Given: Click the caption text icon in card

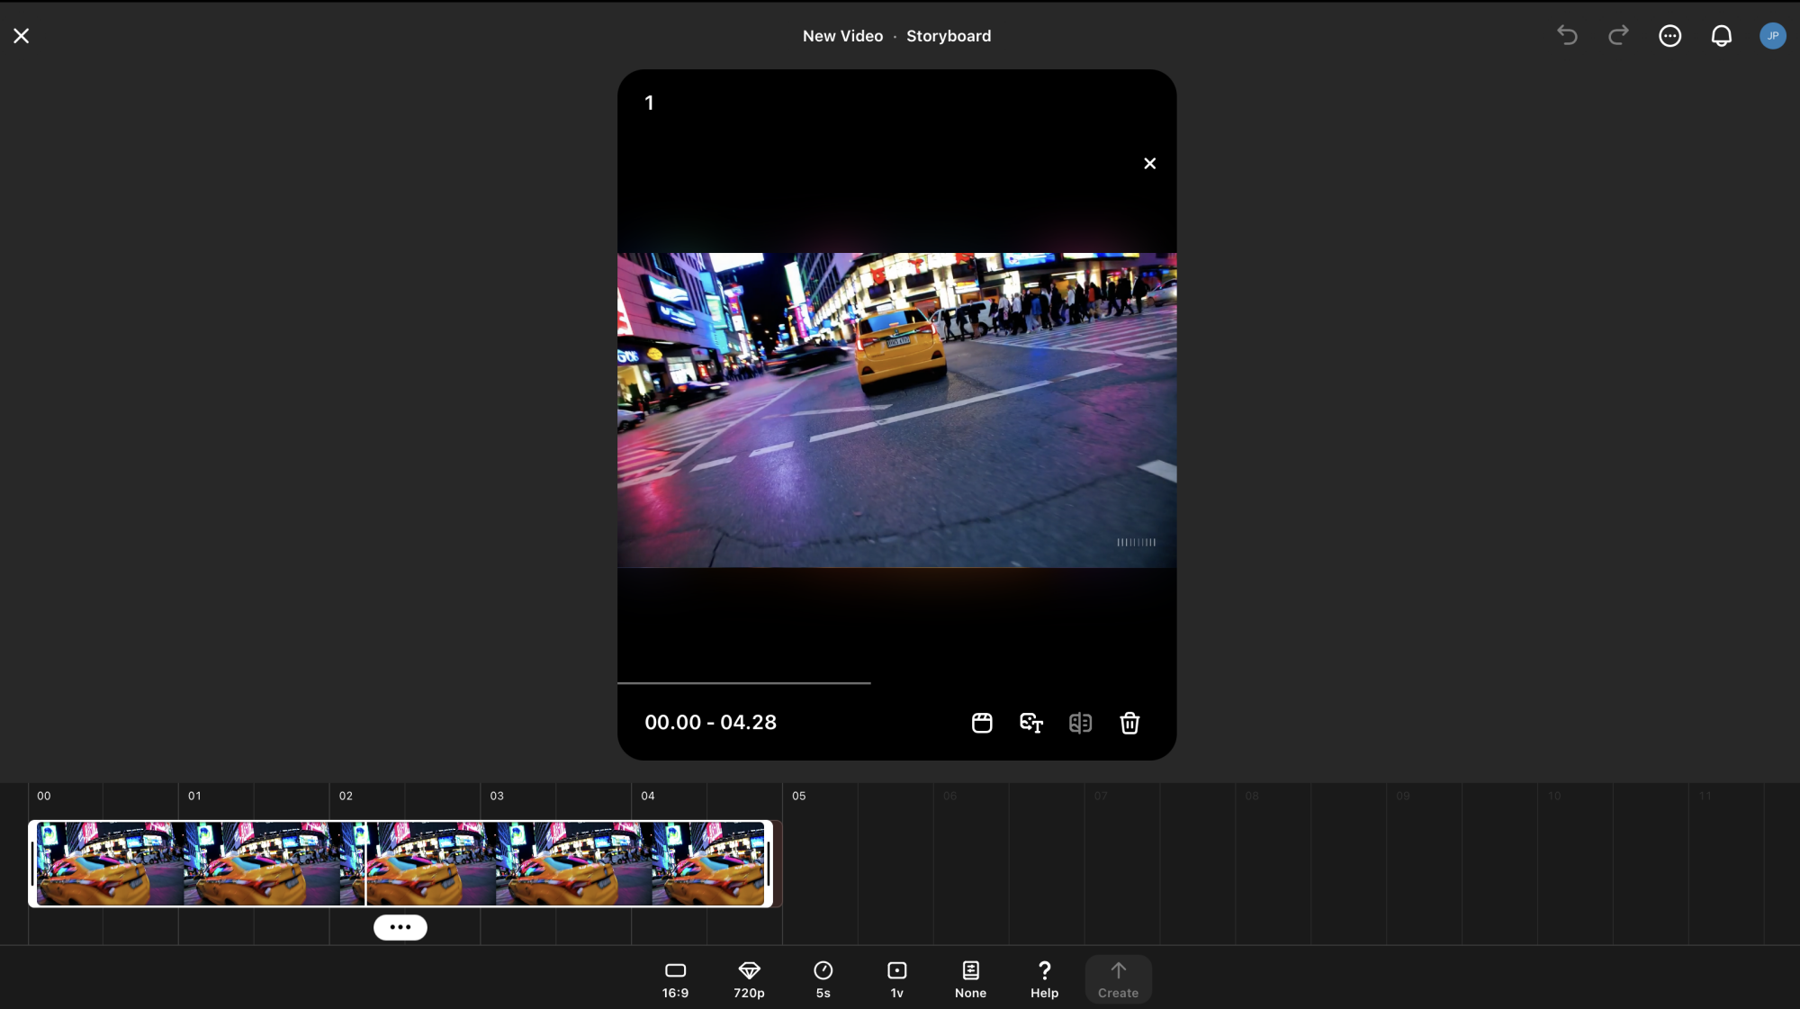Looking at the screenshot, I should (1031, 723).
